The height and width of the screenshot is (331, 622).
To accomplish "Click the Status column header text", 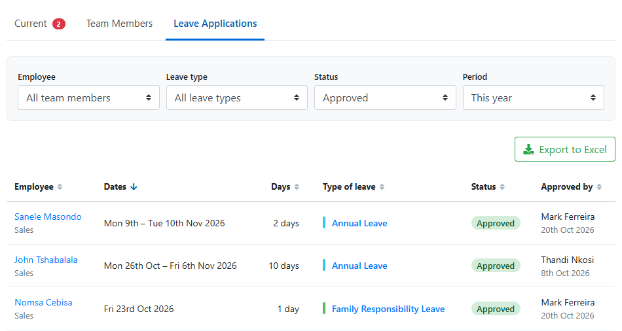I will click(x=484, y=186).
